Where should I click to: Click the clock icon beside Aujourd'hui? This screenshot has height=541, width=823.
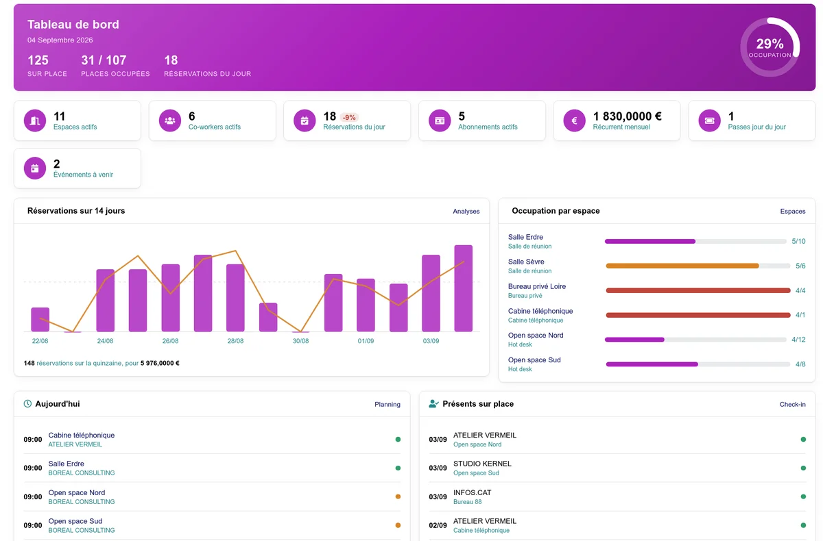pyautogui.click(x=28, y=404)
